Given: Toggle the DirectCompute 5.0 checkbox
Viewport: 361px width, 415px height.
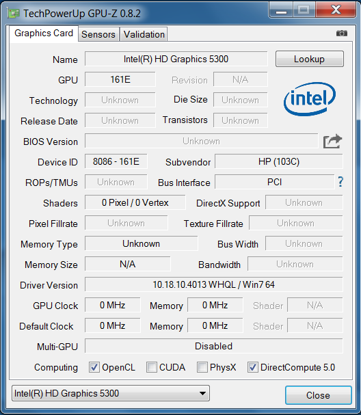Looking at the screenshot, I should point(253,367).
